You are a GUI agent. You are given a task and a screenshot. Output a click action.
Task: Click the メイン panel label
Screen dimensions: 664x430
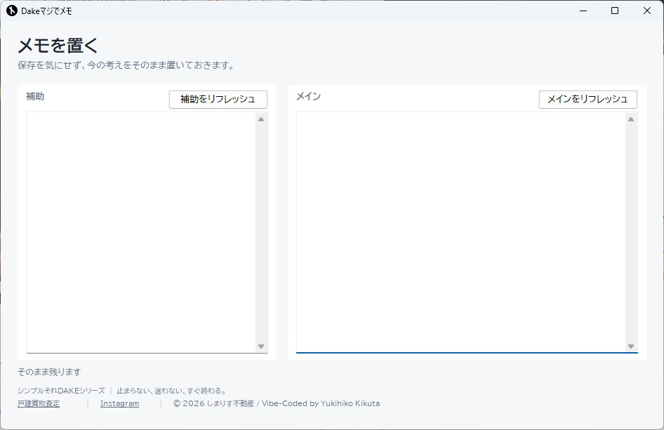(x=308, y=97)
